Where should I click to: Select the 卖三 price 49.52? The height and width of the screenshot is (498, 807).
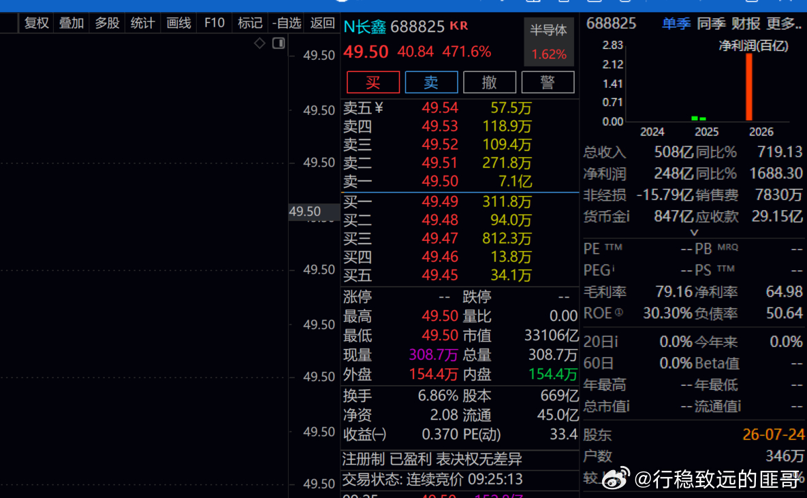tap(439, 144)
